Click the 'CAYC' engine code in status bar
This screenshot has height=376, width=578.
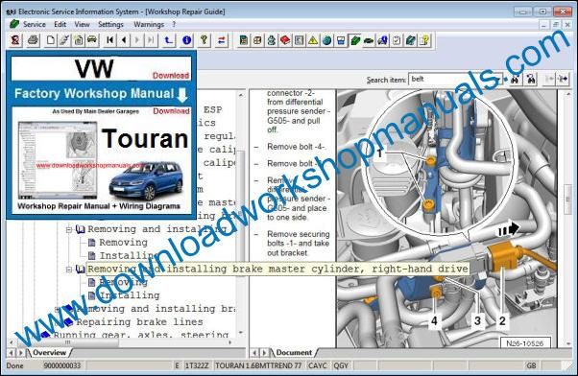318,365
